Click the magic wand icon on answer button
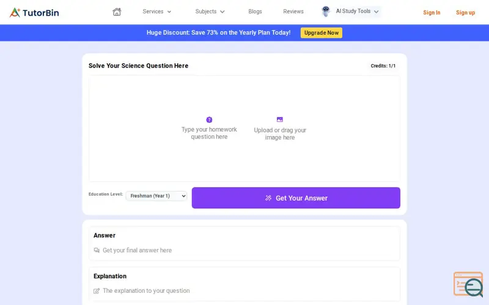 (x=268, y=198)
